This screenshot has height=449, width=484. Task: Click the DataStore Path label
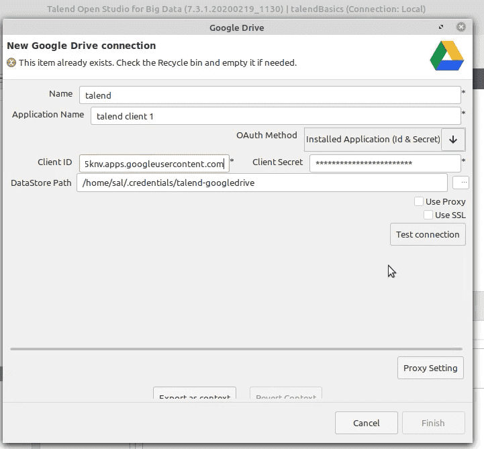(41, 183)
